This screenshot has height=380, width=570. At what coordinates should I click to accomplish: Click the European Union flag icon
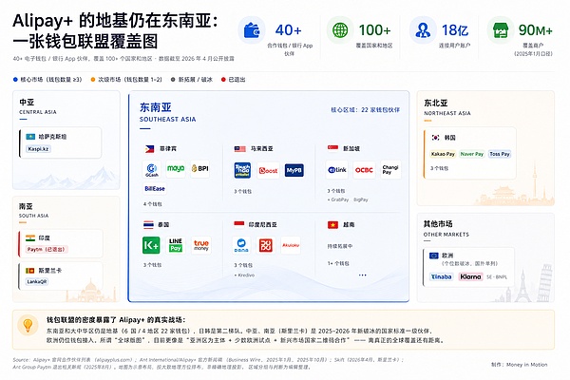tap(434, 256)
